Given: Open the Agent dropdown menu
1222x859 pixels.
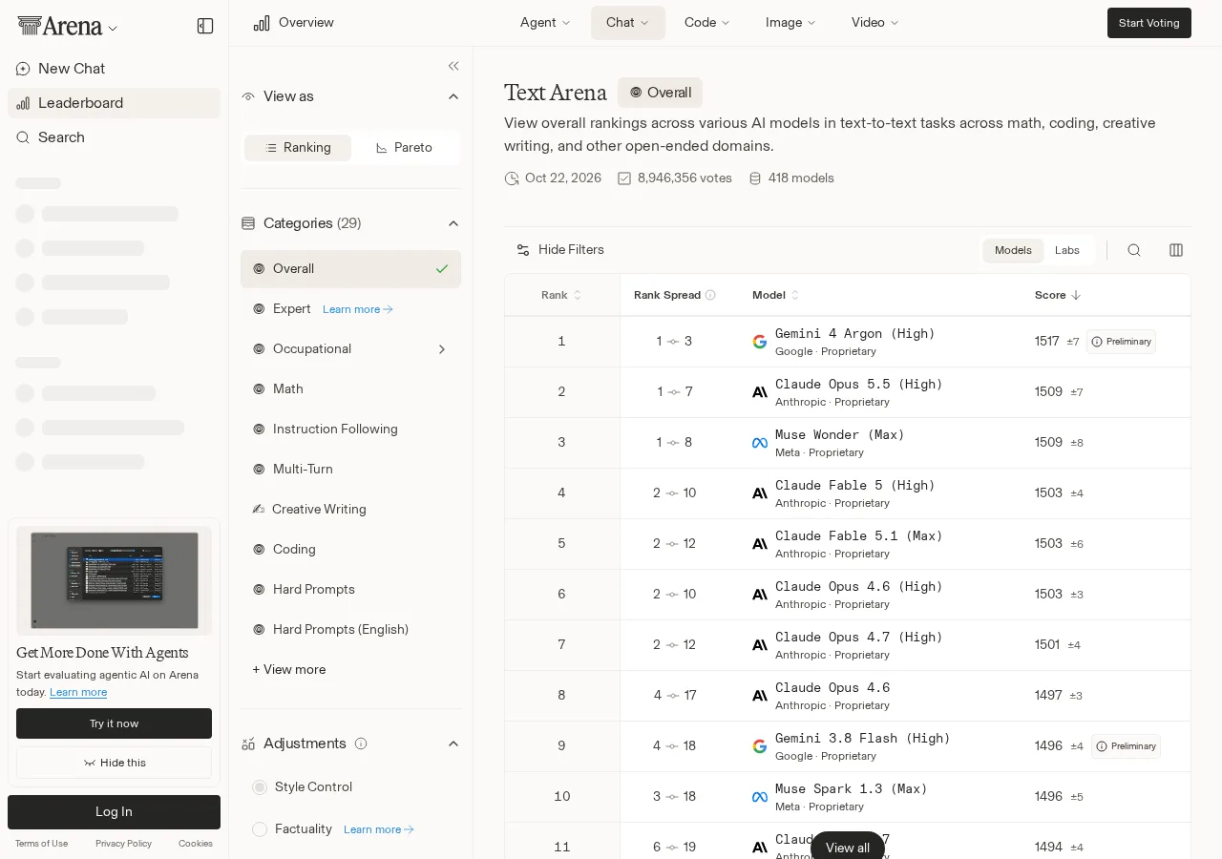Looking at the screenshot, I should (545, 23).
